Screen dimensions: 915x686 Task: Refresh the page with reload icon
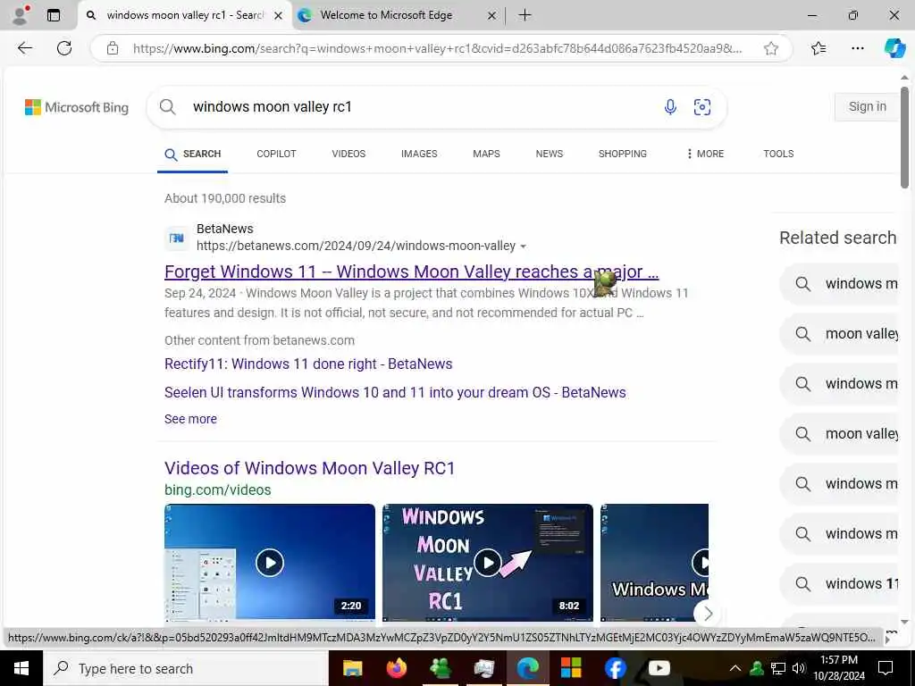point(64,48)
